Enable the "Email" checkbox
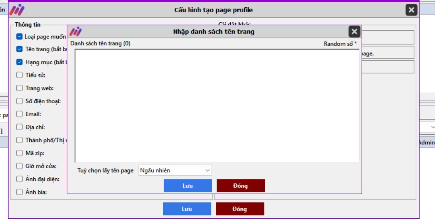435x221 pixels. point(19,114)
